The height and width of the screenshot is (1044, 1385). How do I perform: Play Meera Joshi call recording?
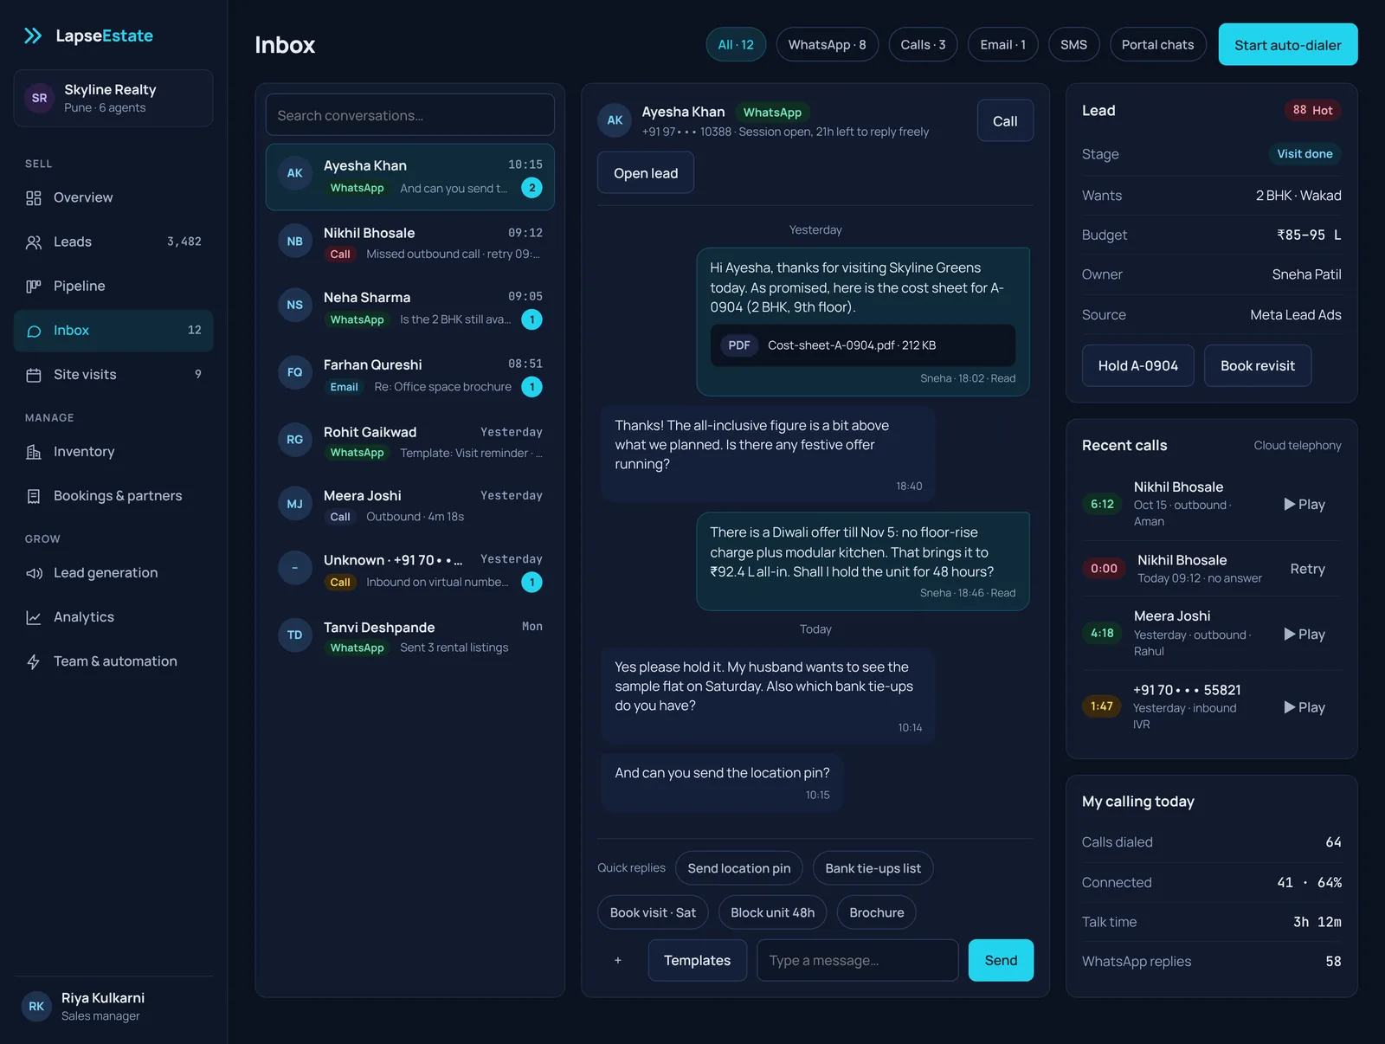click(x=1304, y=634)
